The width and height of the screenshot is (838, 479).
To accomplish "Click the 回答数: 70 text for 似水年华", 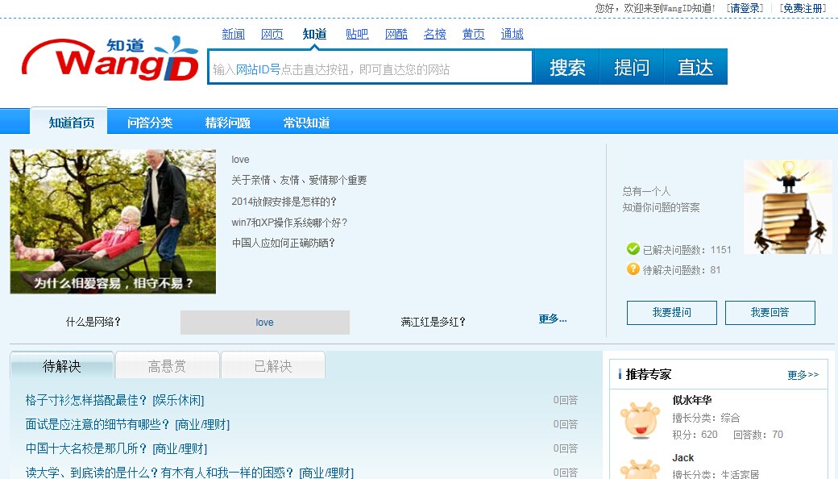I will pos(758,435).
